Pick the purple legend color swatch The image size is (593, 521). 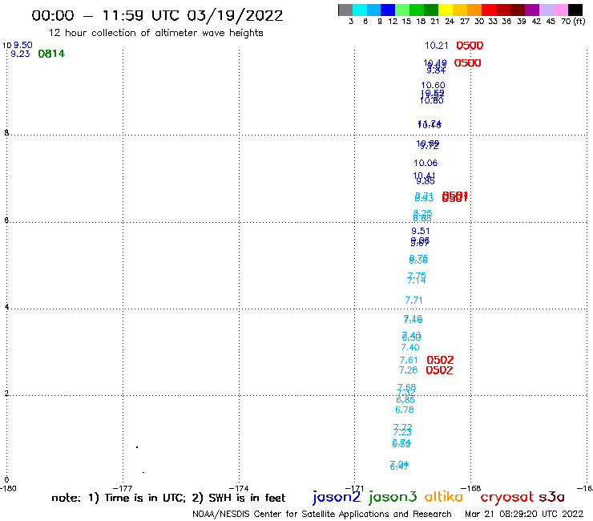click(x=532, y=10)
